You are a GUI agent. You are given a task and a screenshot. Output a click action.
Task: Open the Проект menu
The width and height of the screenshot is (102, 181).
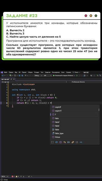[x=24, y=72]
